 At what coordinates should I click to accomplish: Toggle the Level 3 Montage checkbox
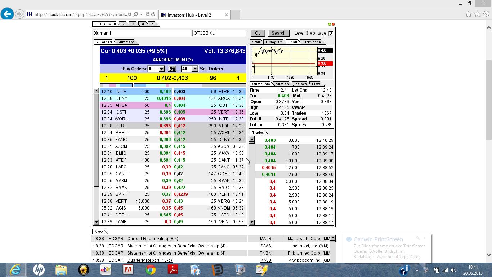(330, 33)
